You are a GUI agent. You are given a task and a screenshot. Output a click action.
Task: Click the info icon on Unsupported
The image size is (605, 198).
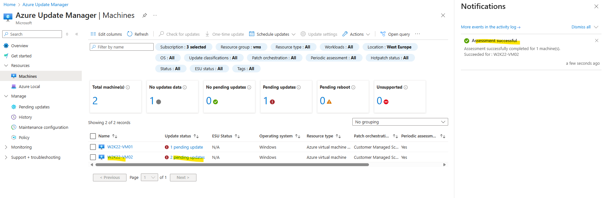[406, 87]
